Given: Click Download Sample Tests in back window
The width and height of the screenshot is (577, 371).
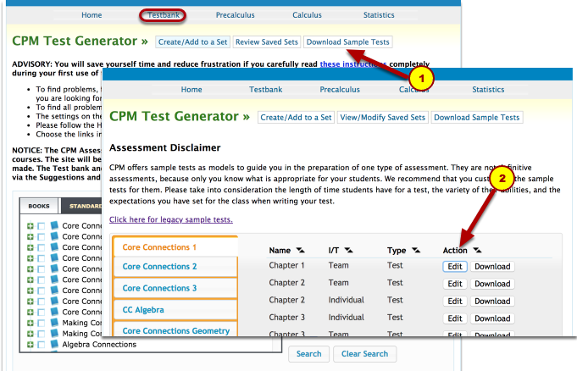Looking at the screenshot, I should click(x=347, y=42).
